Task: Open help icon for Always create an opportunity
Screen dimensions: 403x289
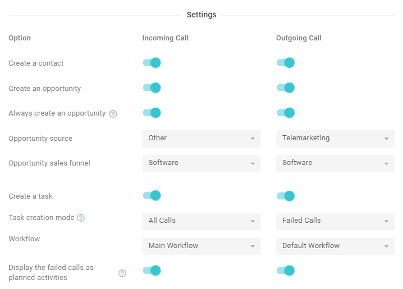Action: coord(113,113)
